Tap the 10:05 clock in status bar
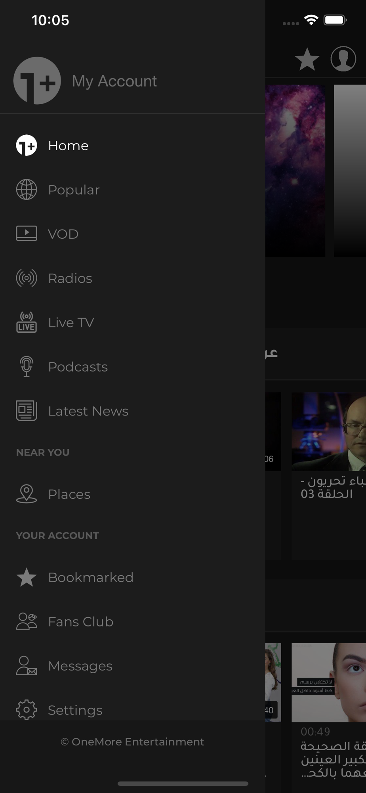Viewport: 366px width, 793px height. click(x=50, y=20)
